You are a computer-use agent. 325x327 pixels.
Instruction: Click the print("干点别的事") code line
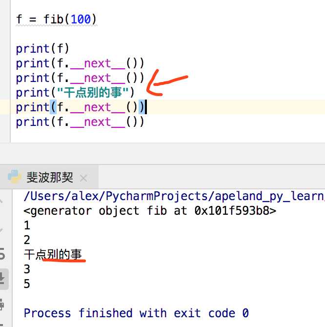(x=75, y=92)
